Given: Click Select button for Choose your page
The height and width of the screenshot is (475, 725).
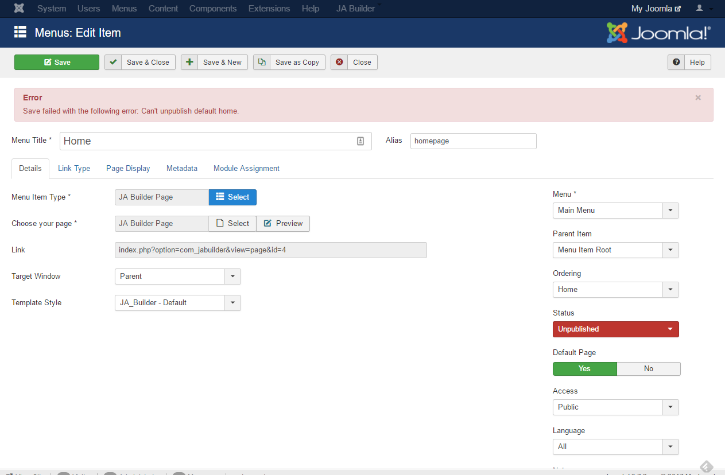Looking at the screenshot, I should tap(232, 223).
